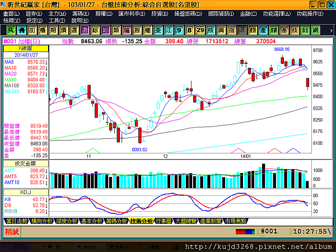Click the 興 emerging stocks toolbar icon
This screenshot has height=252, width=336.
coord(221,30)
